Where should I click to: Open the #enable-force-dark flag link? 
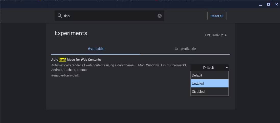pyautogui.click(x=65, y=75)
